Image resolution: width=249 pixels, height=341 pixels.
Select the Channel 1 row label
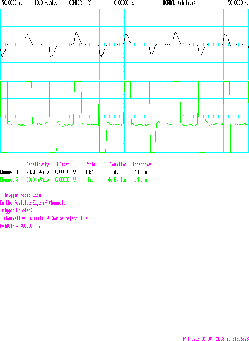(x=9, y=172)
